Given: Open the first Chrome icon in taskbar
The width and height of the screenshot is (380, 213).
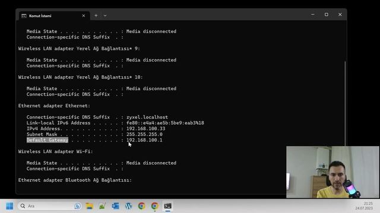Looking at the screenshot, I should tap(142, 206).
